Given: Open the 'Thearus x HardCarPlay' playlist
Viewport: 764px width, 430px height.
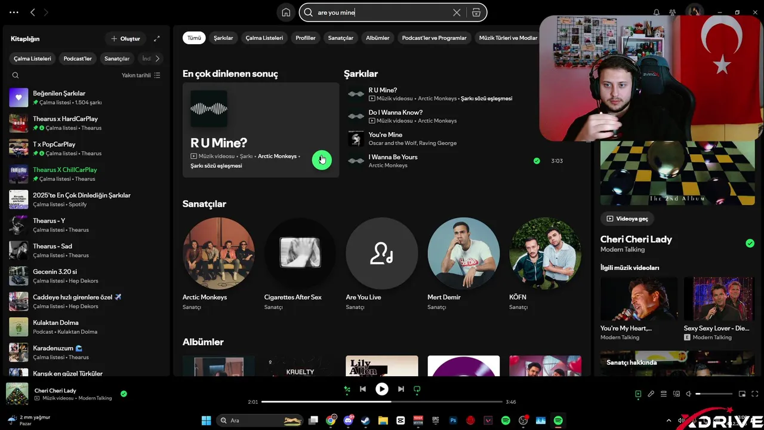Looking at the screenshot, I should pyautogui.click(x=87, y=123).
